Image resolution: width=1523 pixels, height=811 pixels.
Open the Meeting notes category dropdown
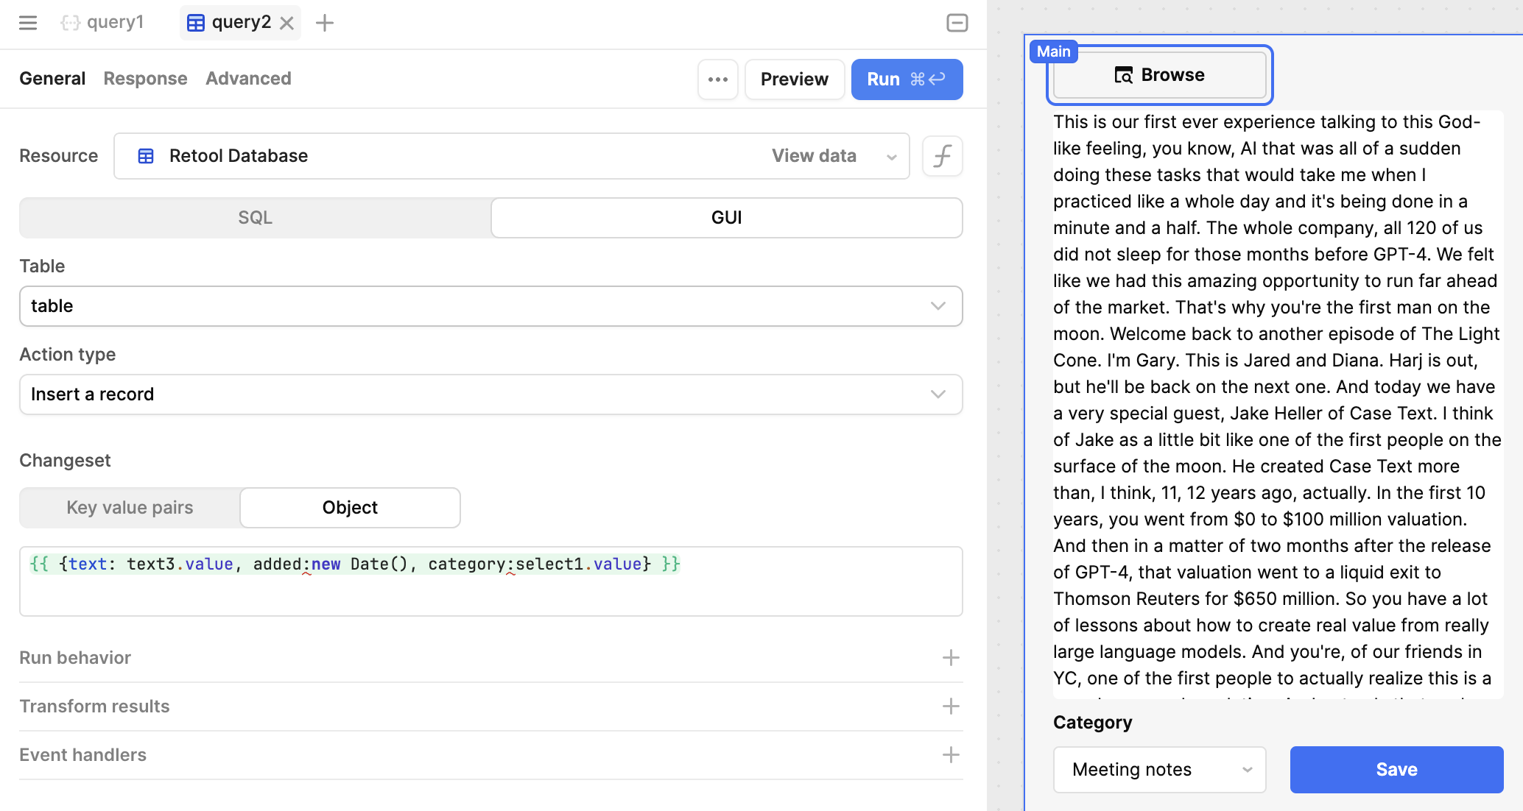point(1159,770)
